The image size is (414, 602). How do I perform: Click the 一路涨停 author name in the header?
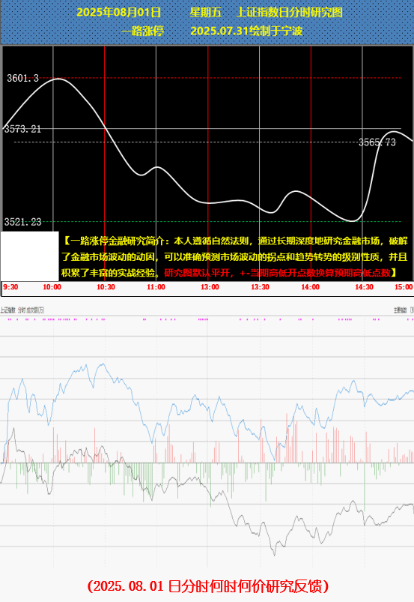pos(142,31)
